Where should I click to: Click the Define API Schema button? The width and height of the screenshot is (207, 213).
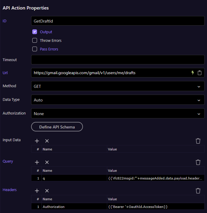(57, 127)
